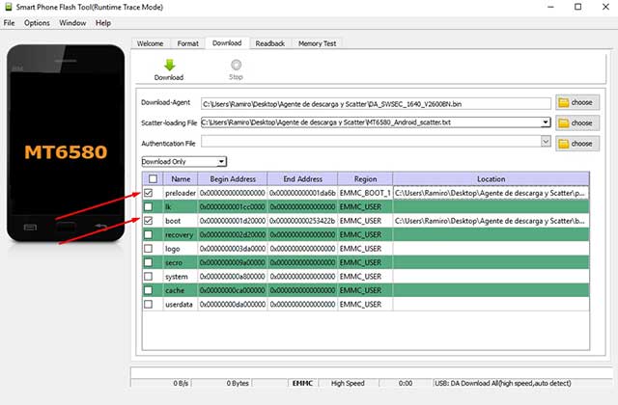Click choose button for Authentication File
This screenshot has height=405, width=618.
pyautogui.click(x=577, y=144)
